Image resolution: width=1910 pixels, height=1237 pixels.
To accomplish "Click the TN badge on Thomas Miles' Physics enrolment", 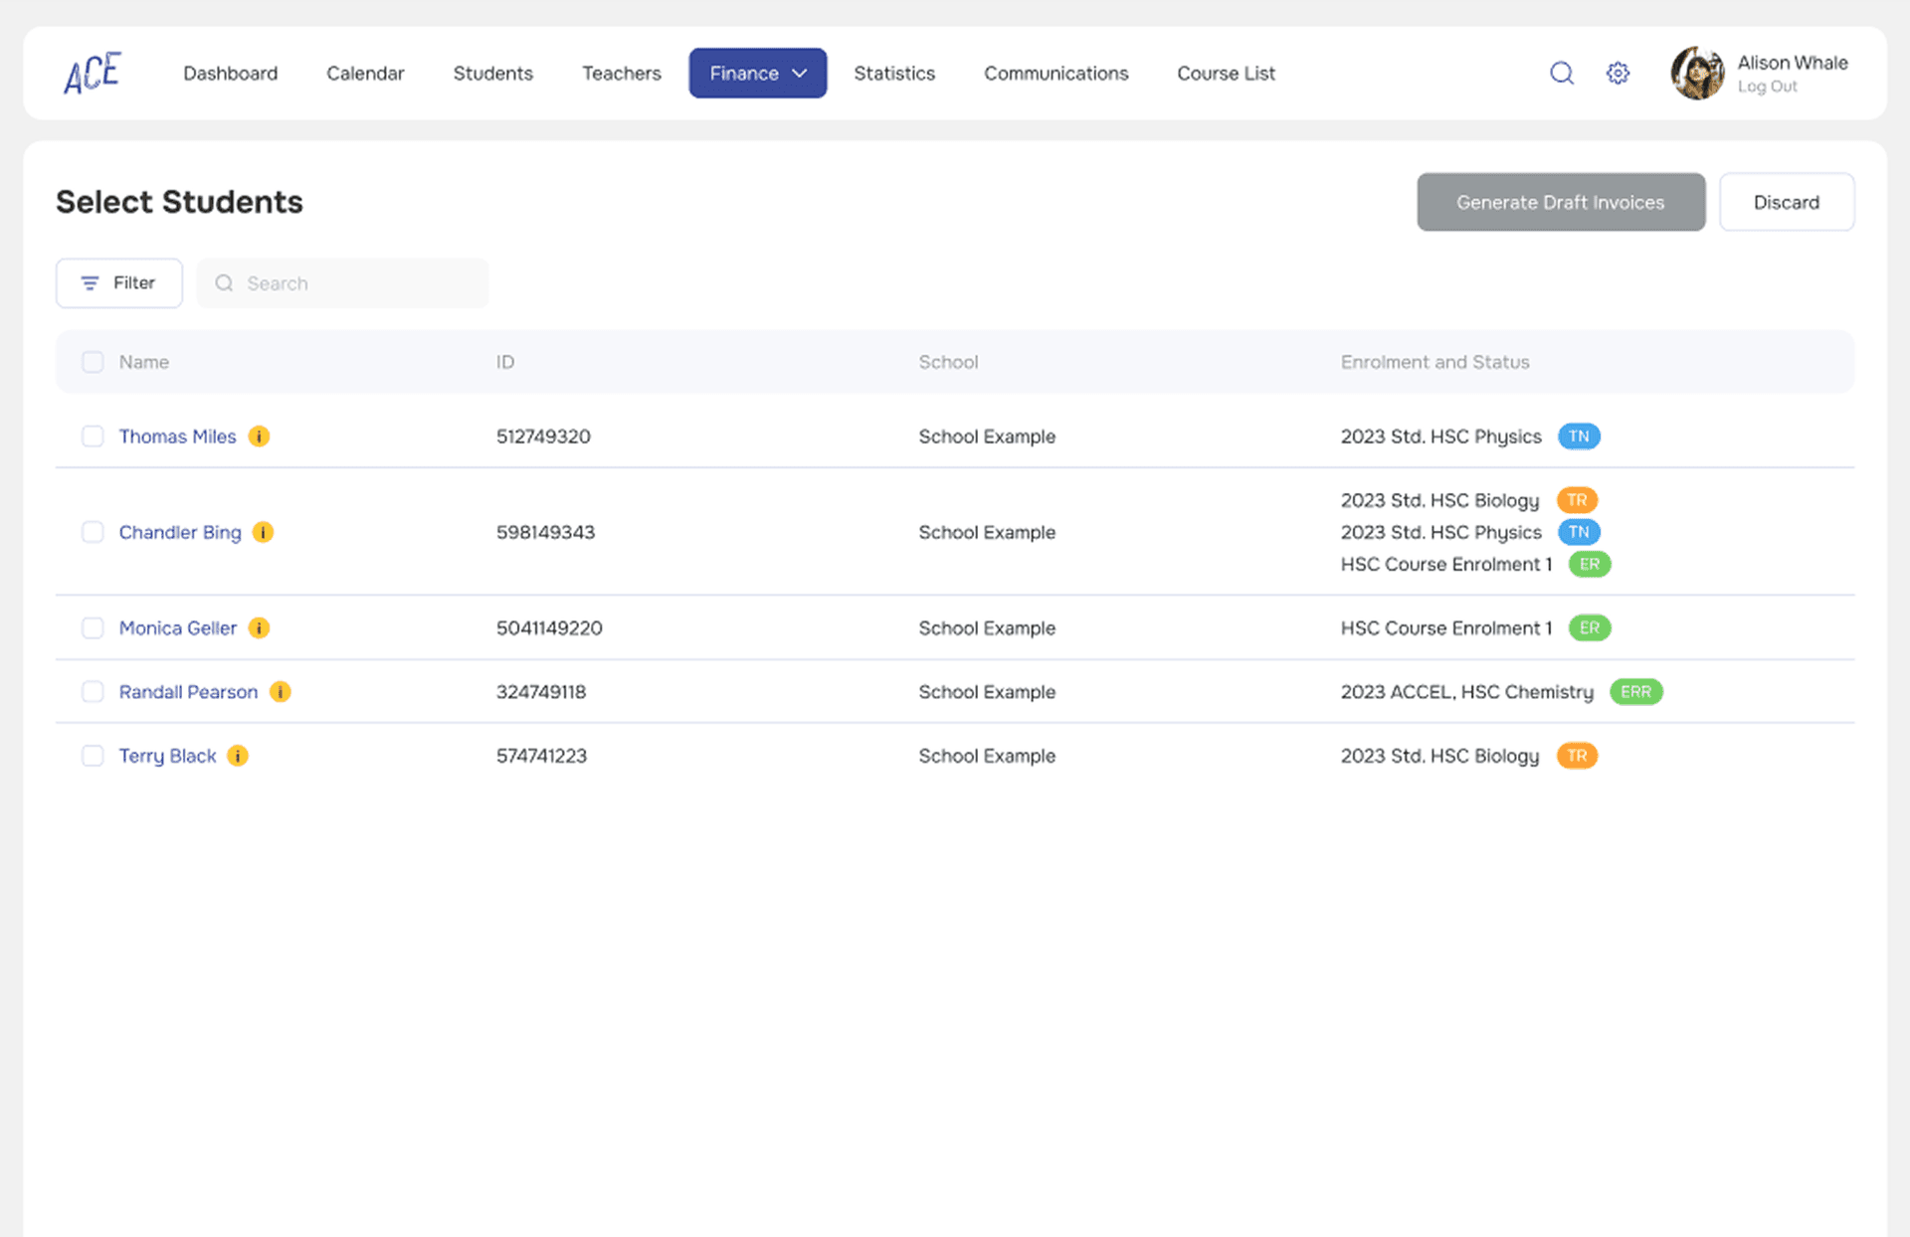I will pos(1579,436).
